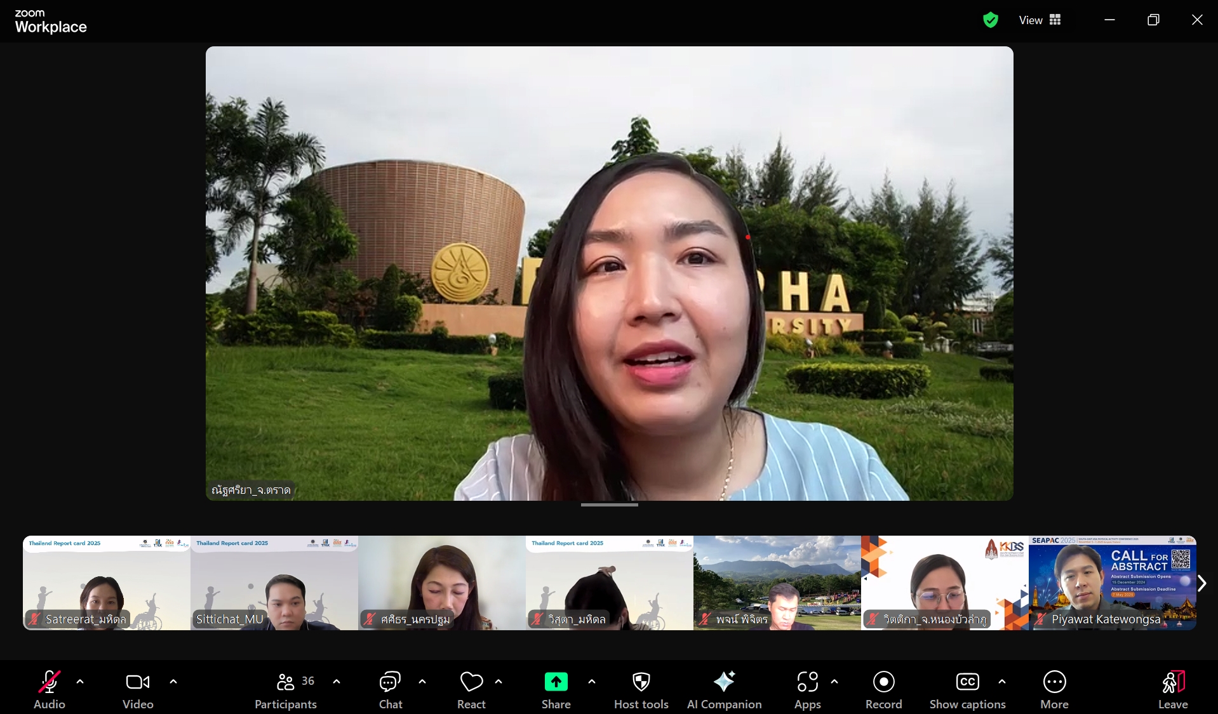Screen dimensions: 1218x714
Task: Click the React heart icon
Action: tap(471, 689)
